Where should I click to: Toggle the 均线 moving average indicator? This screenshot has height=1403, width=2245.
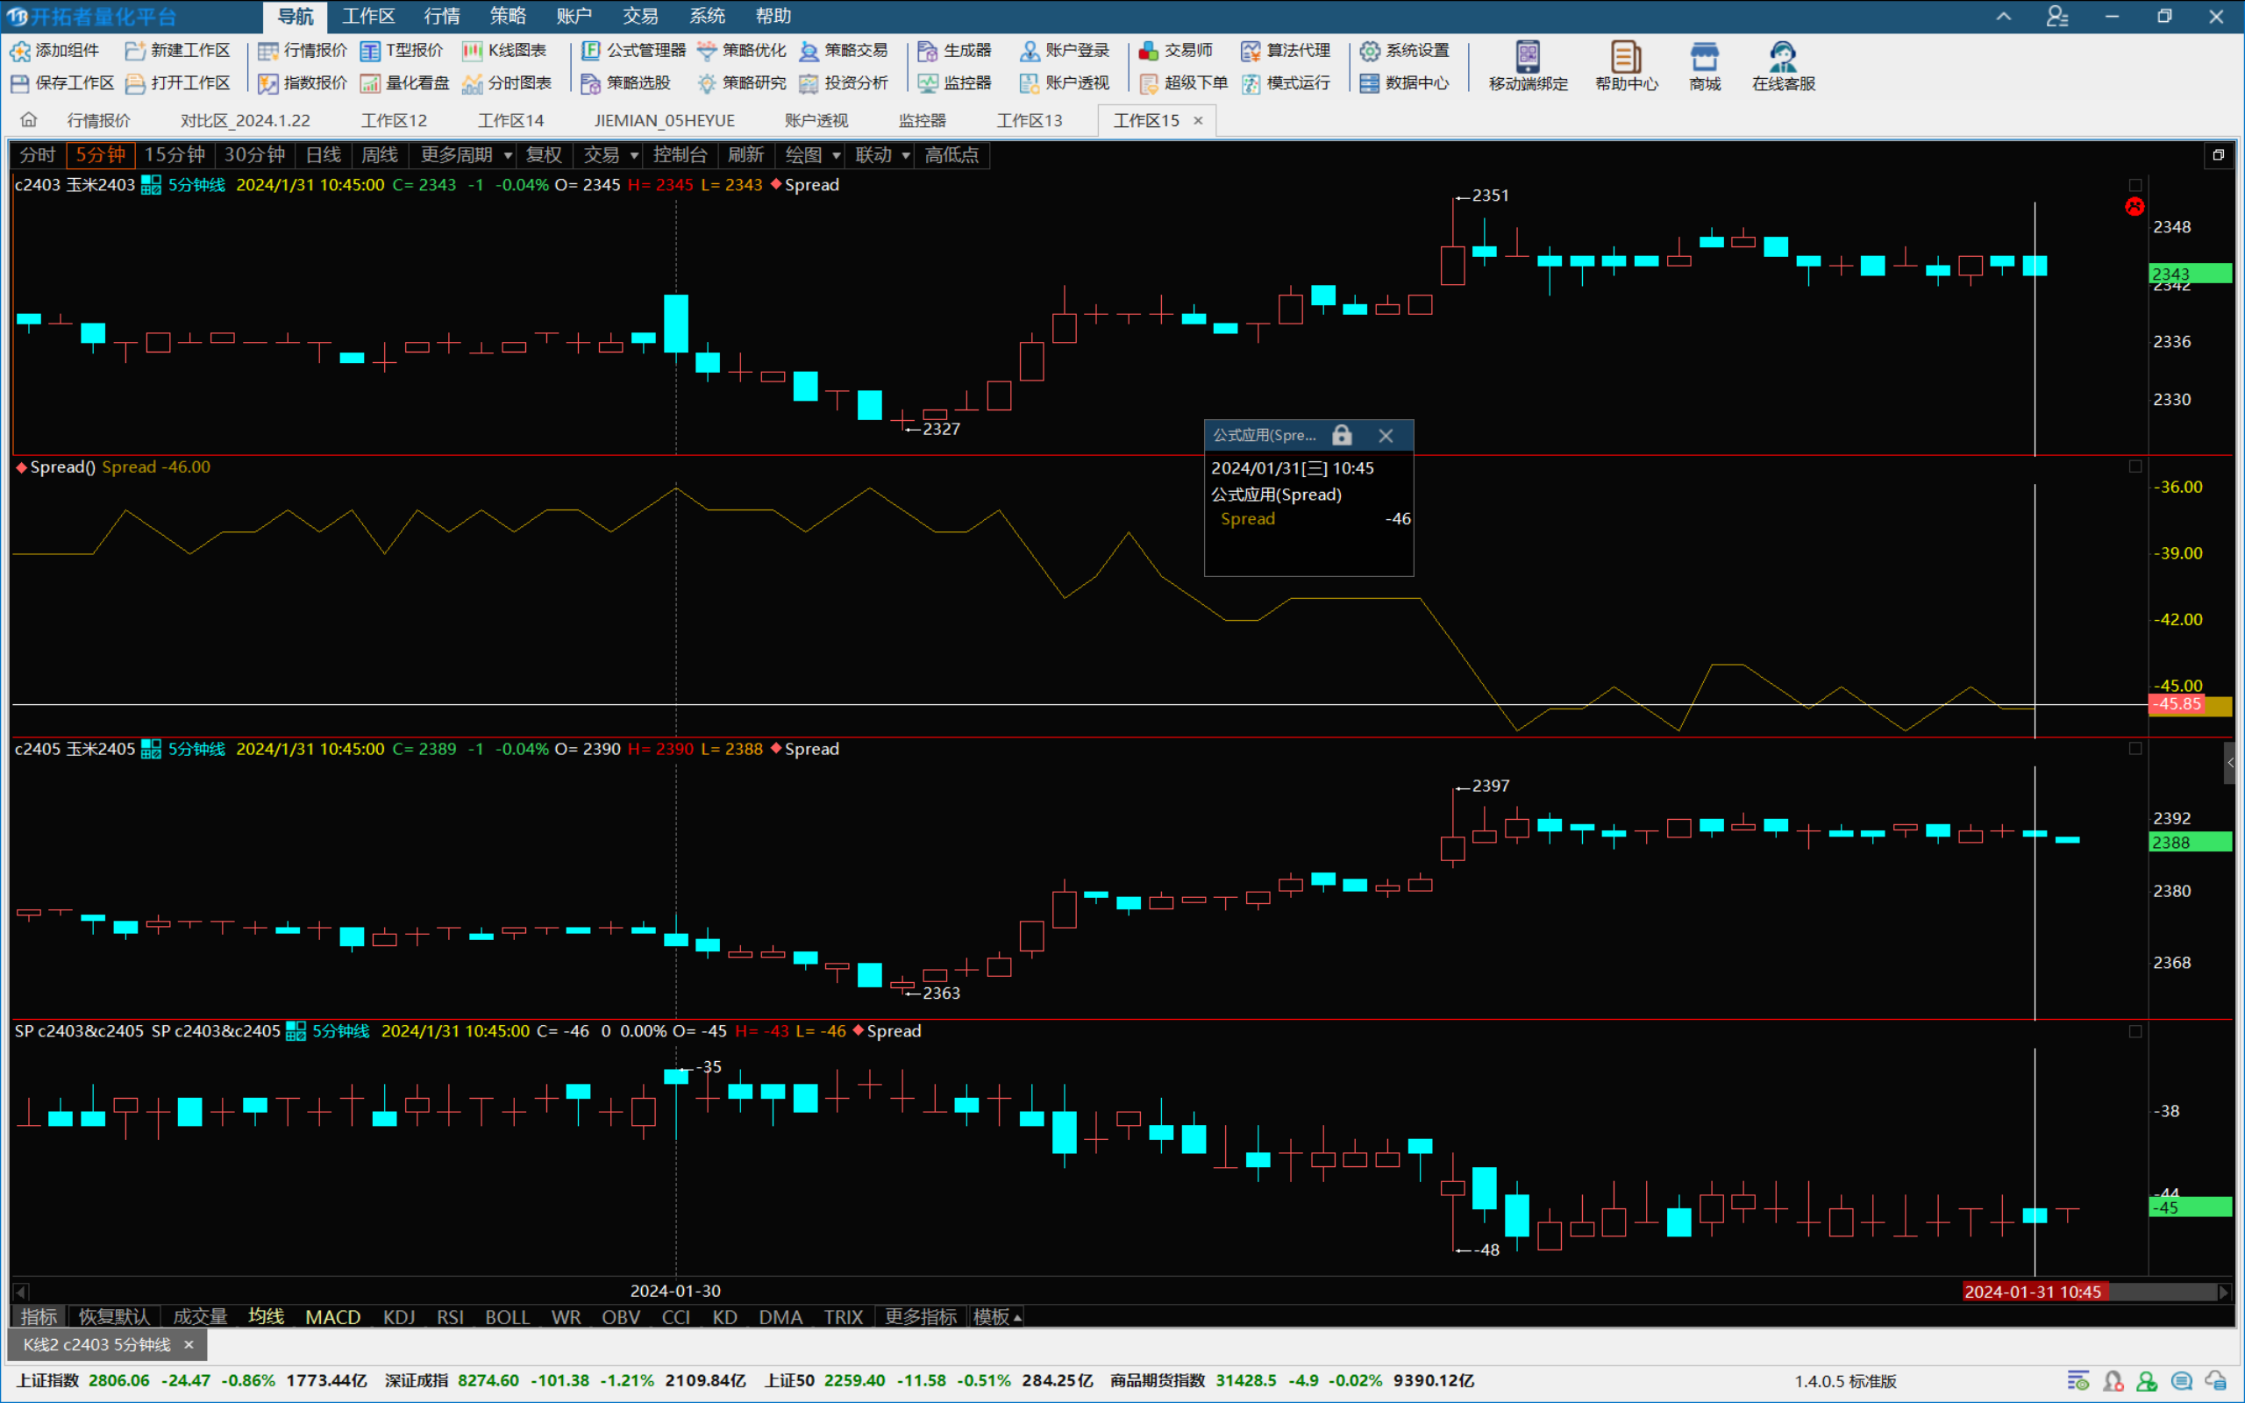click(x=267, y=1317)
